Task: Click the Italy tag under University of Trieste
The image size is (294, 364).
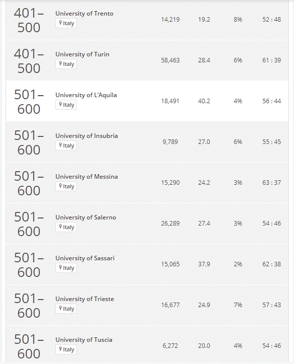Action: point(66,309)
